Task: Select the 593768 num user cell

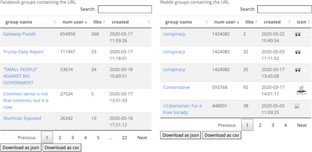Action: (x=220, y=87)
